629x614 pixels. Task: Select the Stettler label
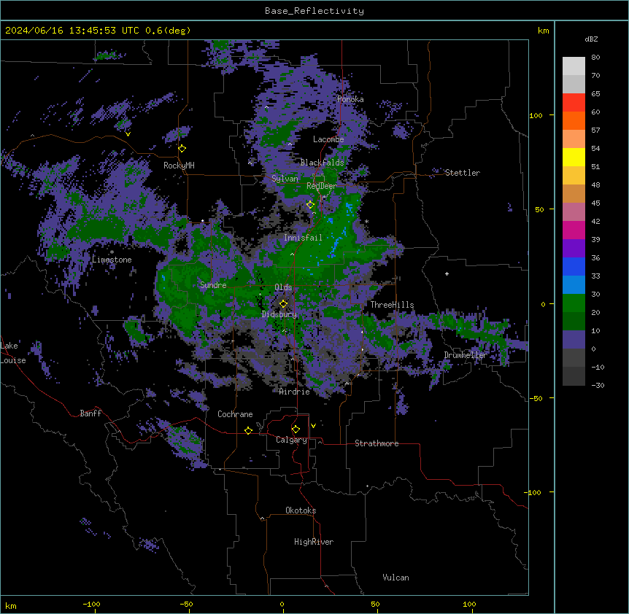463,173
